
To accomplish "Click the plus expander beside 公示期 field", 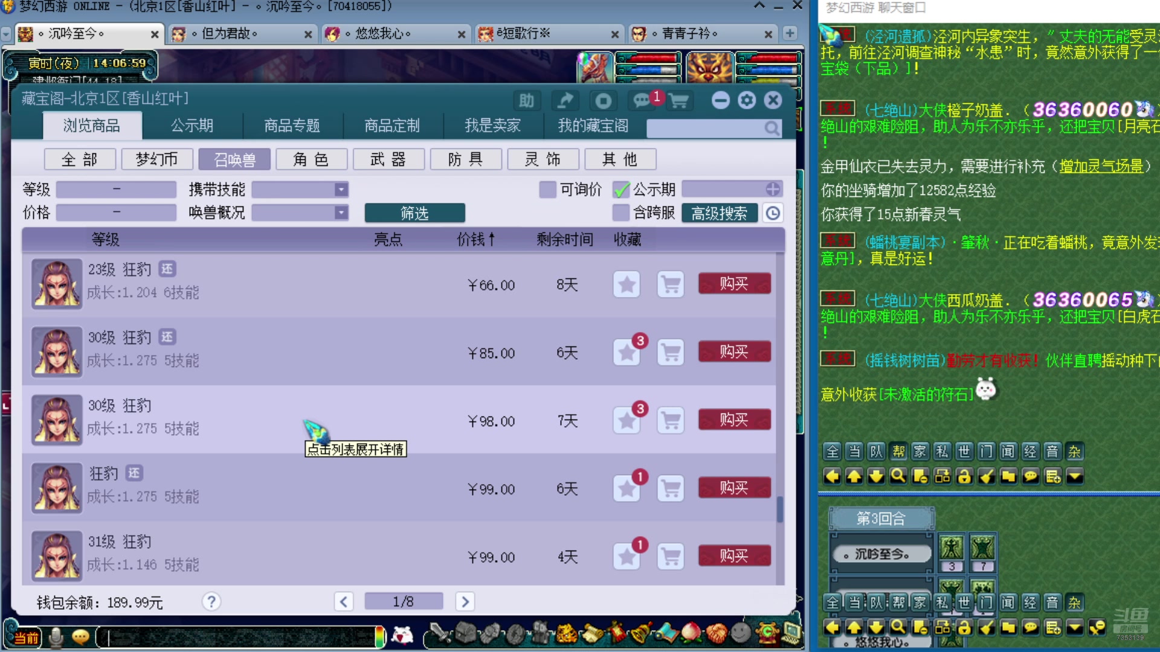I will [x=773, y=190].
